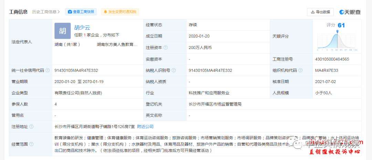Click the help icon beside 注册资本
Viewport: 372px width, 160px height.
[166, 48]
